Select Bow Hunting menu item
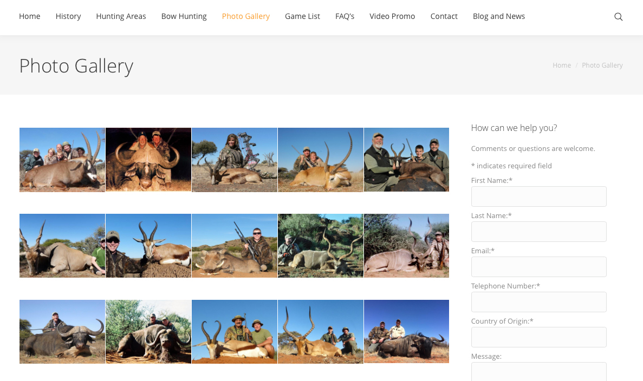The image size is (643, 381). pos(184,16)
